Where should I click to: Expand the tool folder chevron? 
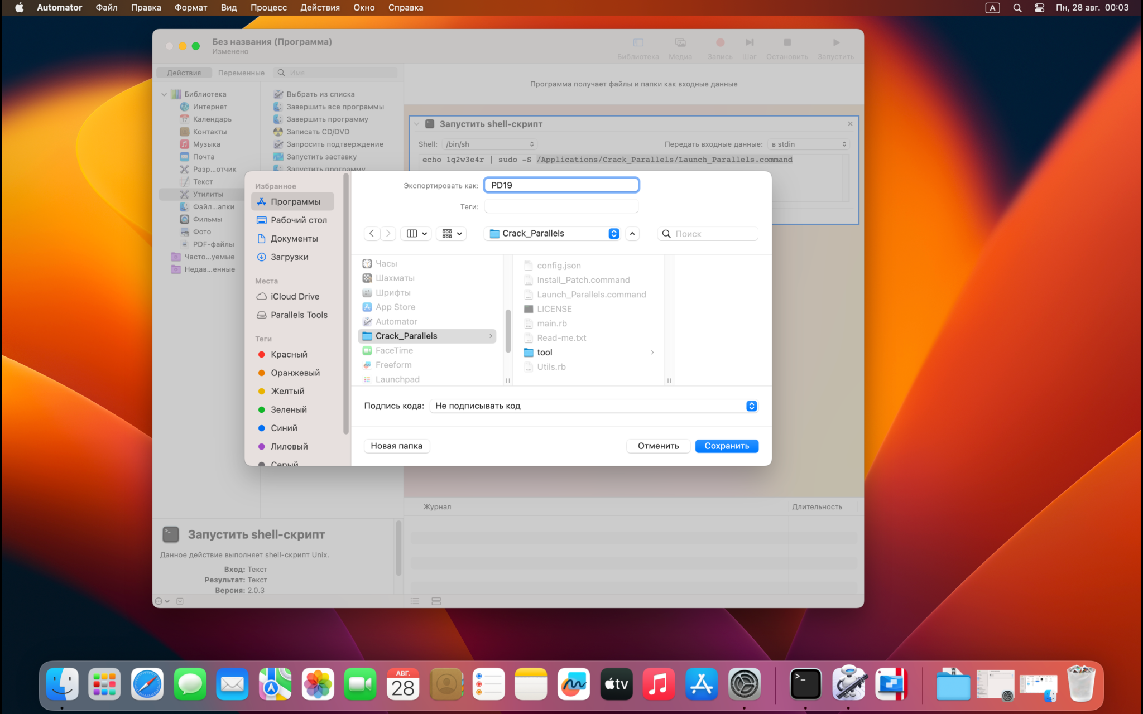(652, 352)
